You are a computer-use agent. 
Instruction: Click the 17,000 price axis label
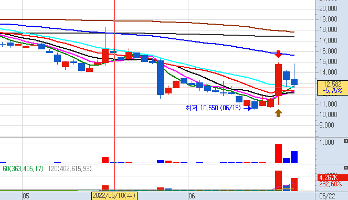click(328, 40)
